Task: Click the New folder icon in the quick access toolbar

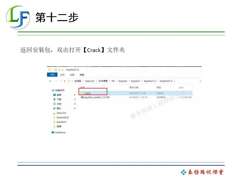Action: [x=59, y=70]
